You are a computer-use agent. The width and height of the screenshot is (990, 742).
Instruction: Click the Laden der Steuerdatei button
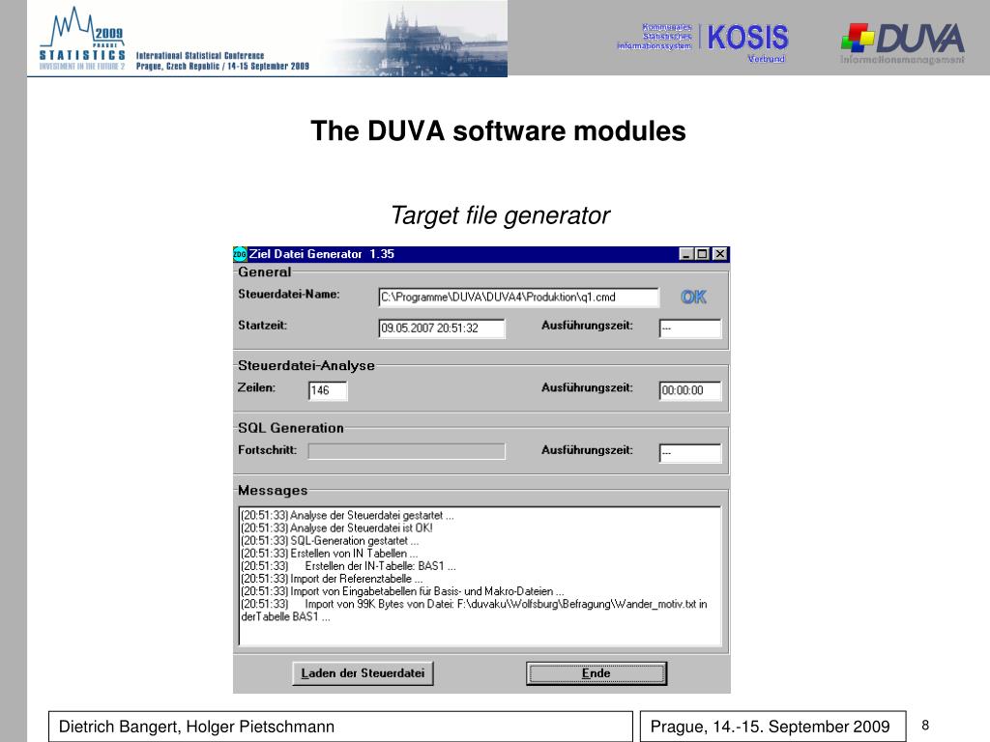(364, 673)
